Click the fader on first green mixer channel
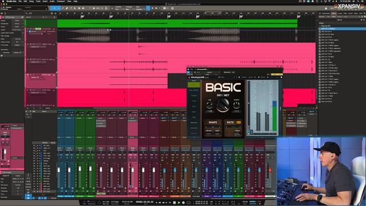Screen dimensions: 366x206 click(x=80, y=168)
